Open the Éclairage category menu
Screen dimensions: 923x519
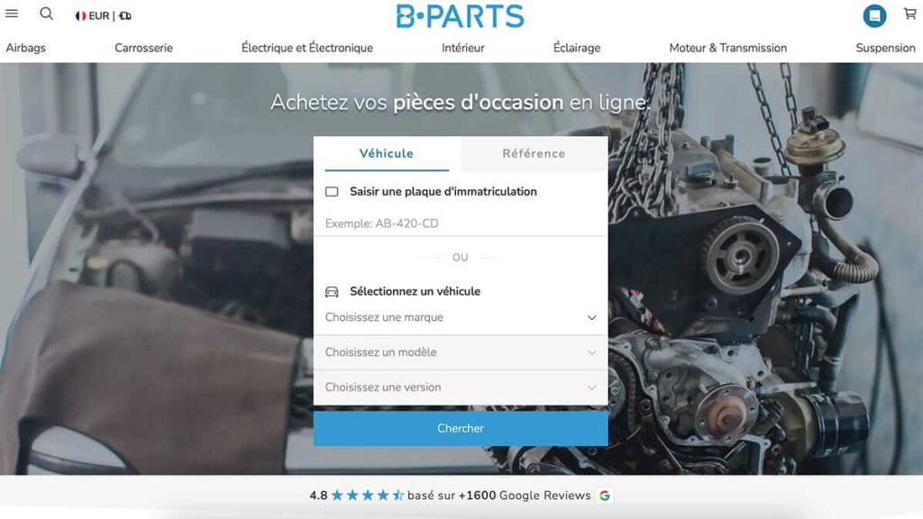[575, 48]
